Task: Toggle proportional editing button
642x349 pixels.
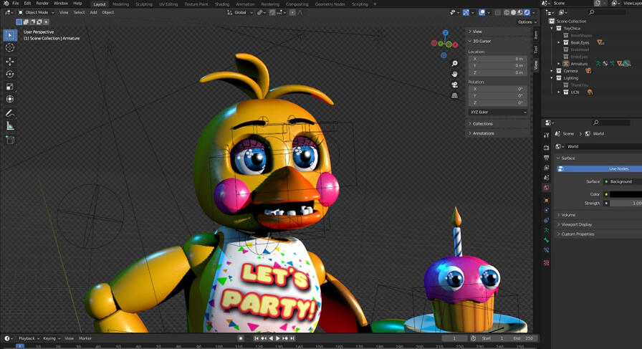Action: click(292, 12)
